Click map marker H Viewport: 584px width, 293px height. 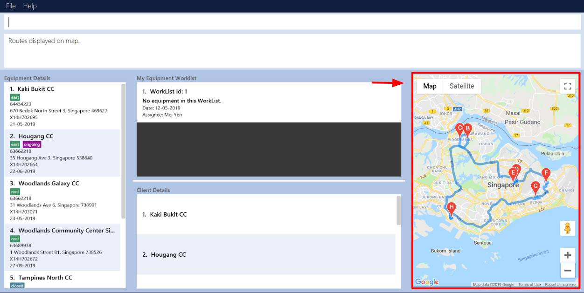451,209
